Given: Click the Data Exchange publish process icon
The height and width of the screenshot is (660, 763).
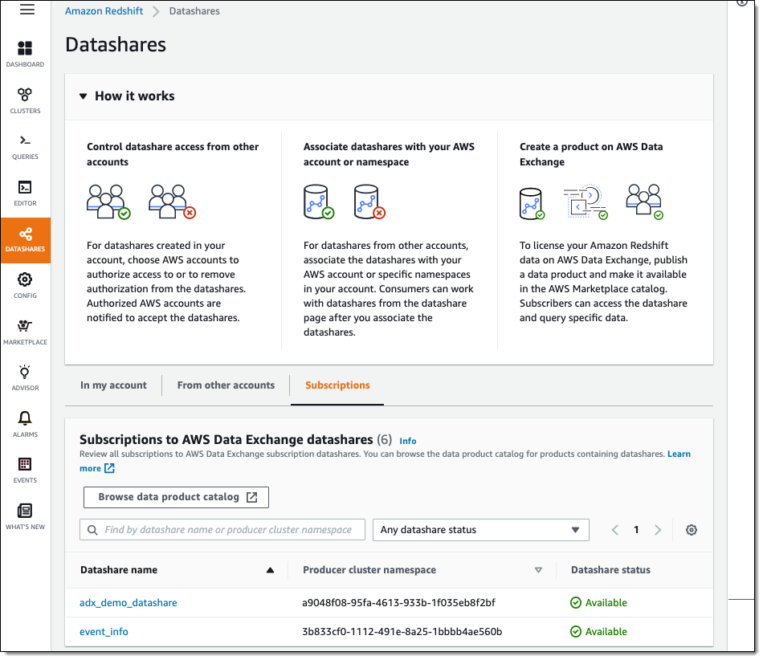Looking at the screenshot, I should click(586, 202).
